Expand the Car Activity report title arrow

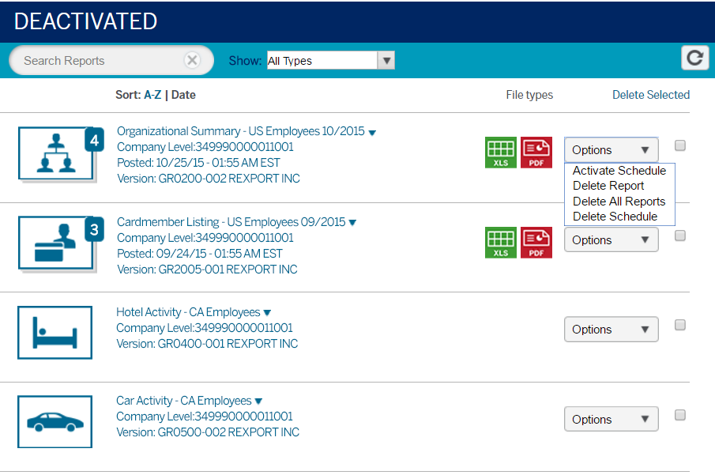pyautogui.click(x=259, y=401)
